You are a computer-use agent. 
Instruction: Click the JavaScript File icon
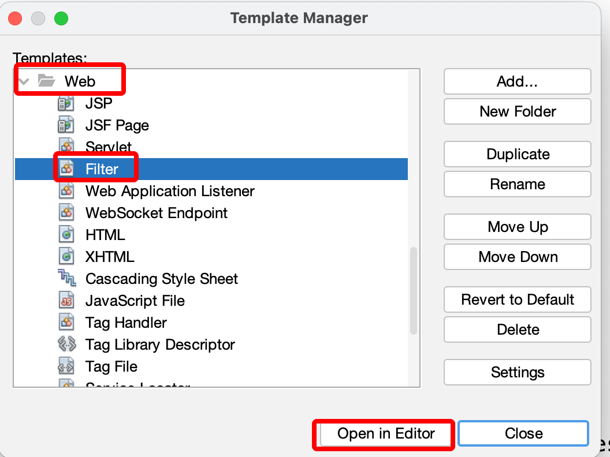pyautogui.click(x=66, y=301)
